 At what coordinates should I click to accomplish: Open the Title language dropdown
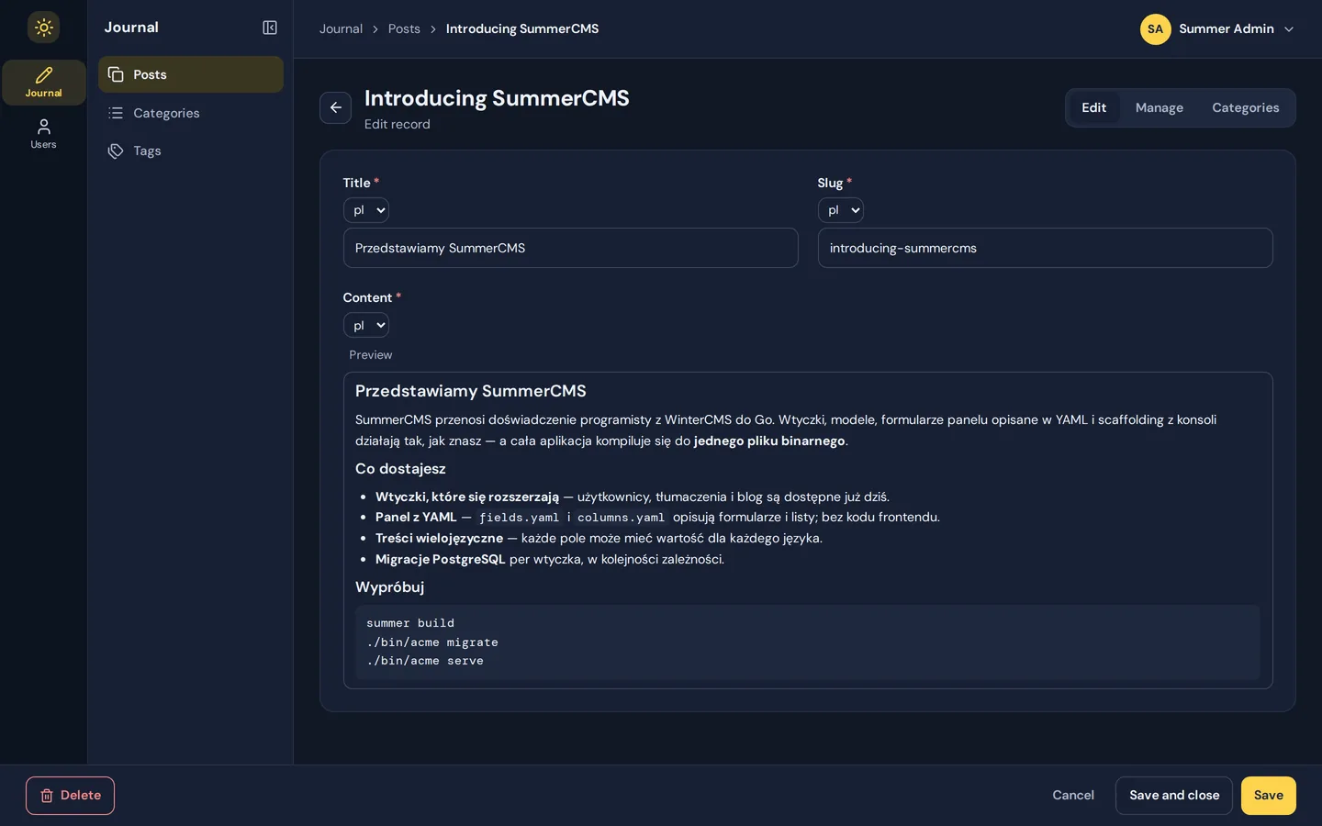pyautogui.click(x=366, y=210)
